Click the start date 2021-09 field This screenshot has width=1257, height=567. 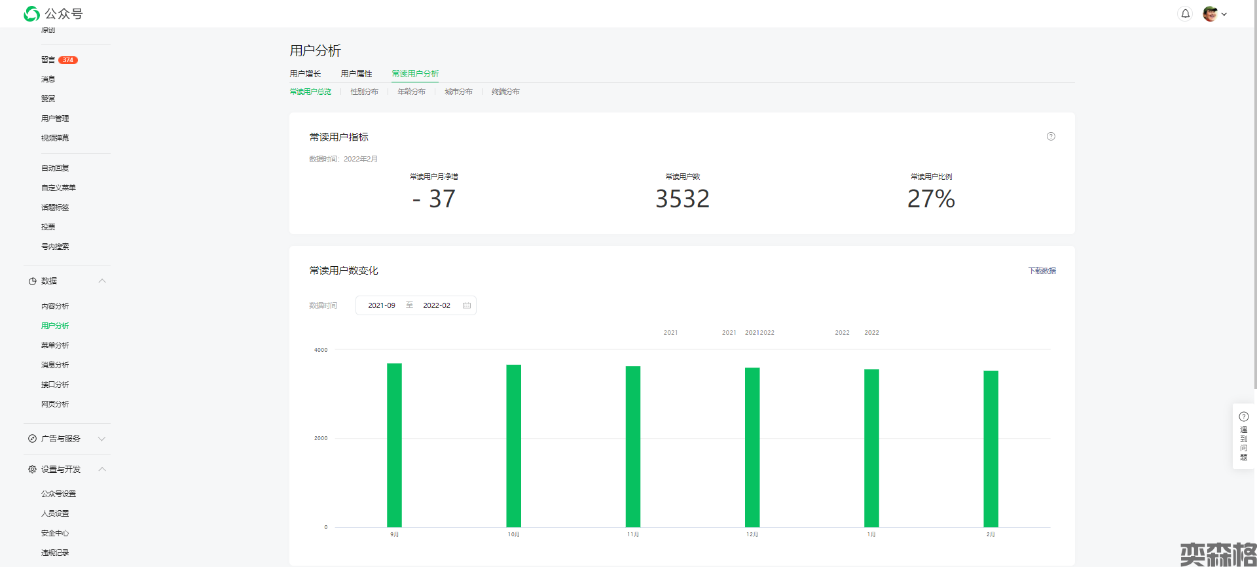coord(382,305)
